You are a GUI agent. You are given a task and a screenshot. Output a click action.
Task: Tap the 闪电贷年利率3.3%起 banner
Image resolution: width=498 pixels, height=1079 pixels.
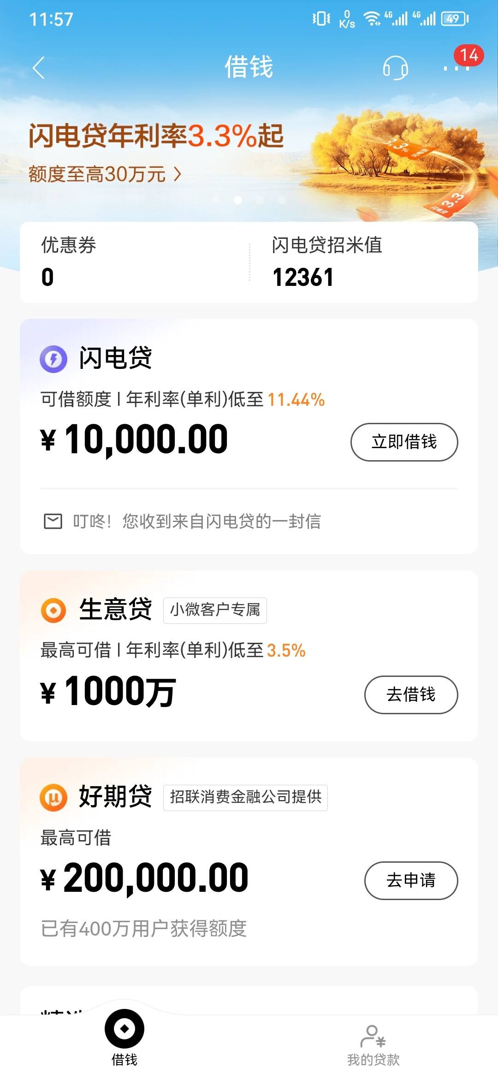coord(156,136)
